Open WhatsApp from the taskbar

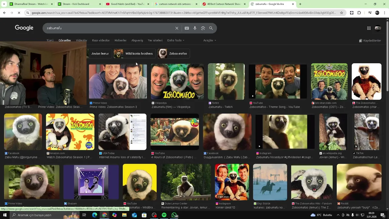(x=174, y=215)
